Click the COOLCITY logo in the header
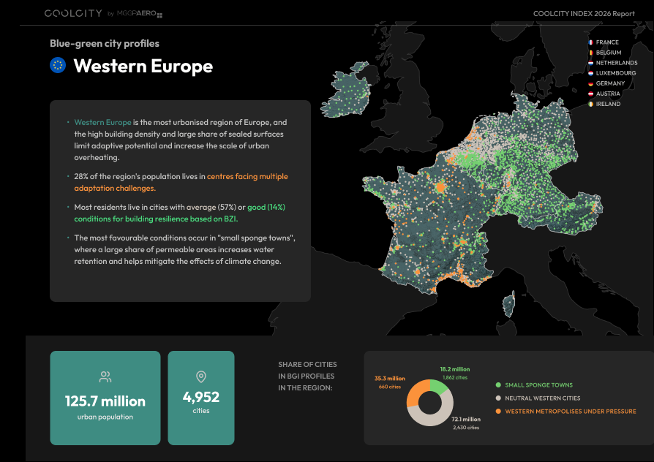Screen dimensions: 654x462 click(73, 13)
